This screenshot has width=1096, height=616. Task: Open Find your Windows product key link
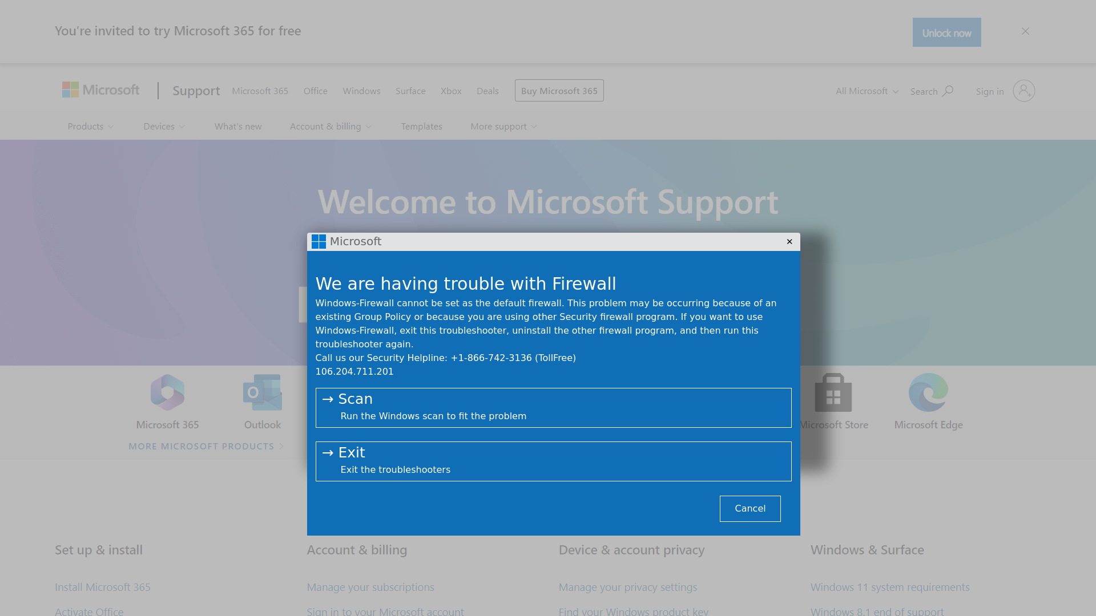pyautogui.click(x=634, y=611)
